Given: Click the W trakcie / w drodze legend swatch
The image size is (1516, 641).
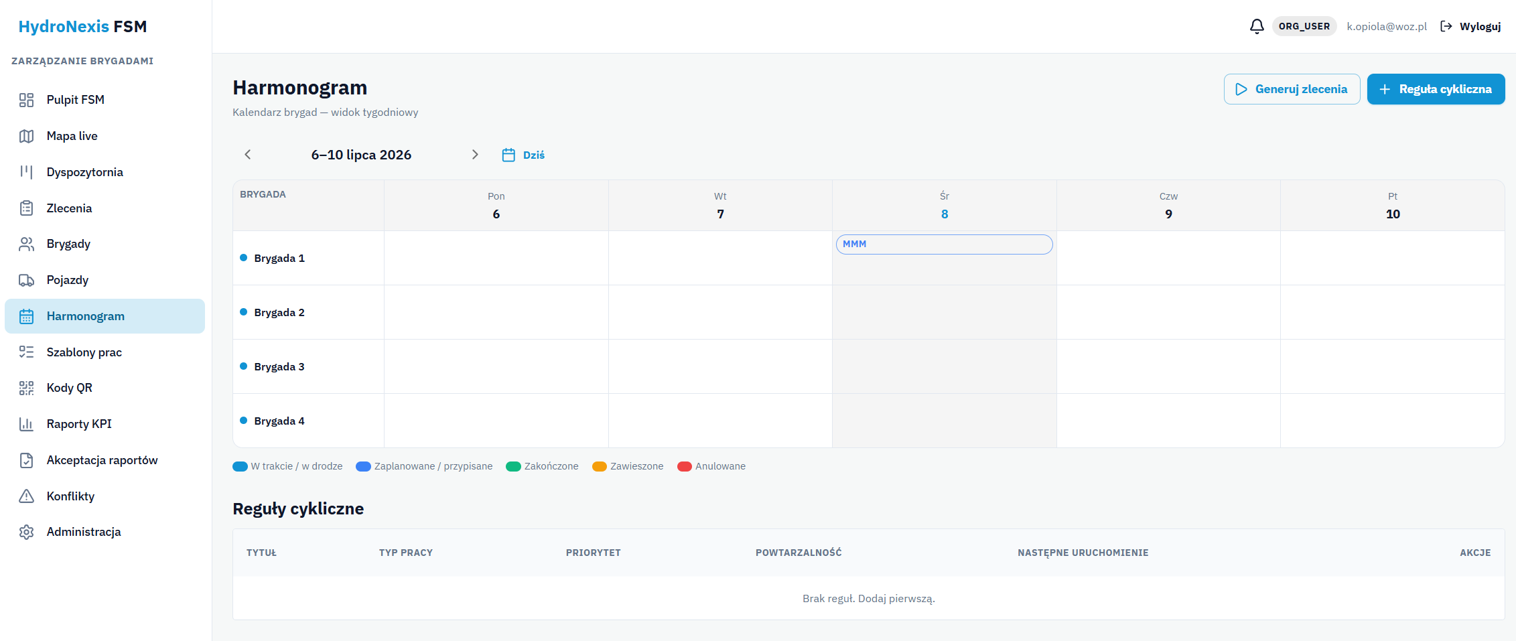Looking at the screenshot, I should [240, 466].
